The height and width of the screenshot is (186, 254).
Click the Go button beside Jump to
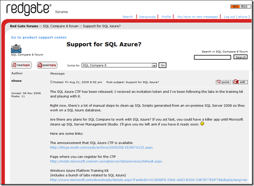click(162, 65)
